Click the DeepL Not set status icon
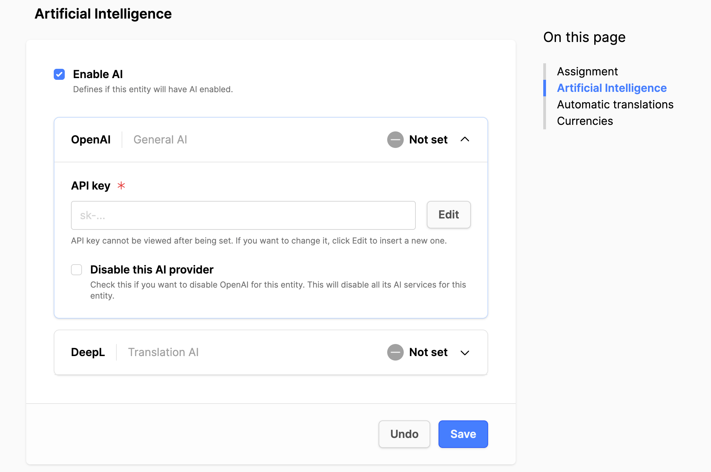 click(395, 352)
